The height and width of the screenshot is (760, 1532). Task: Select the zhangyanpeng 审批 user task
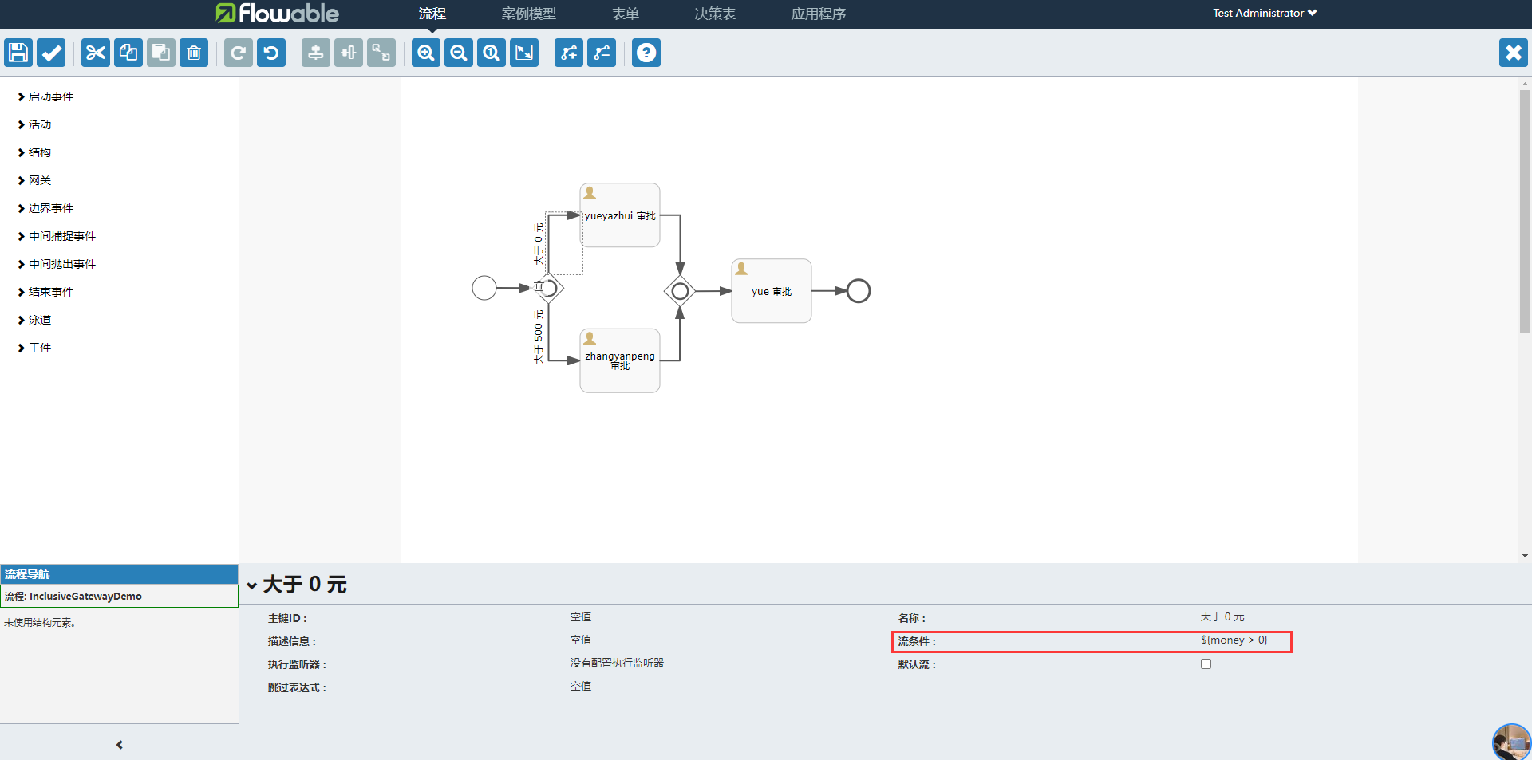pos(620,360)
